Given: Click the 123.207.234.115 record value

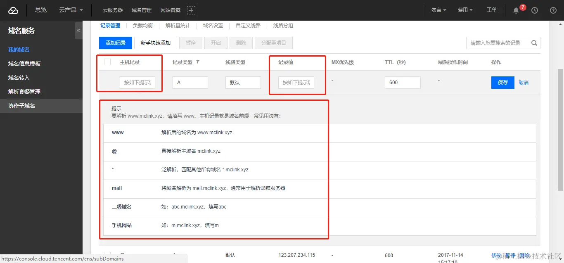Looking at the screenshot, I should 297,255.
